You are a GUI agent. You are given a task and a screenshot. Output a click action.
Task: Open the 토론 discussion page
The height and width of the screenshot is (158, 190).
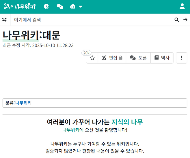138,58
